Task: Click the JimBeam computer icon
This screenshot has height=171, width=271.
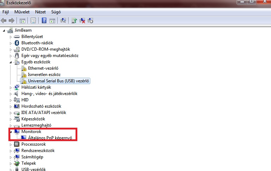Action: pyautogui.click(x=10, y=30)
